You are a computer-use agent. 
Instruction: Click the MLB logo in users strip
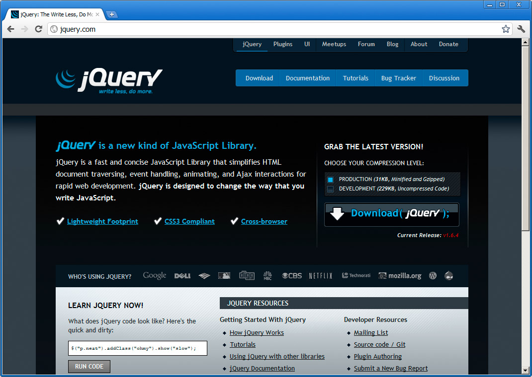[224, 275]
